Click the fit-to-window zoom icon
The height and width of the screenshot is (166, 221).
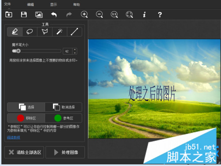[x=130, y=15]
